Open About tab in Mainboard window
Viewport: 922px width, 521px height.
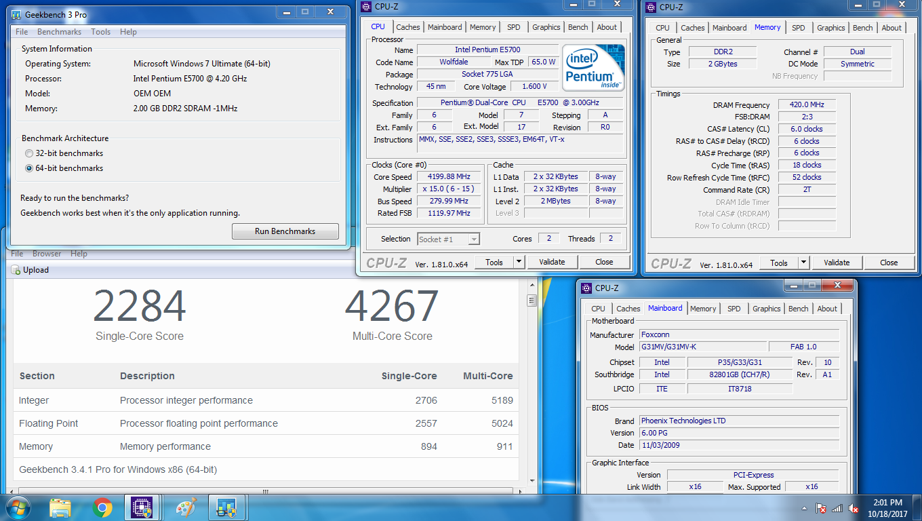pyautogui.click(x=827, y=309)
